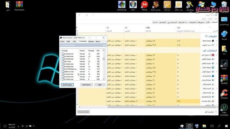Expand the مدير المهام app row
Image resolution: width=230 pixels, height=129 pixels.
216,45
